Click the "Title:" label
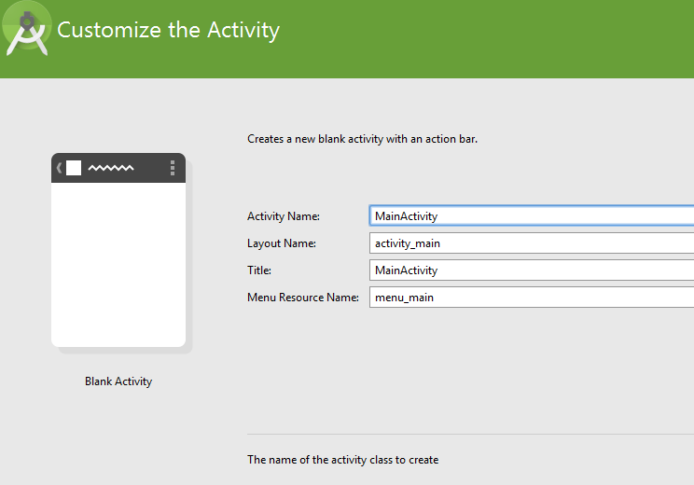The width and height of the screenshot is (694, 485). [x=259, y=270]
